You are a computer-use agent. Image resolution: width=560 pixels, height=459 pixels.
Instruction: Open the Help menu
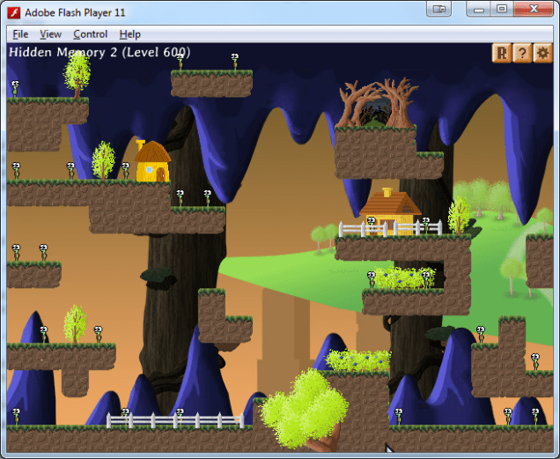[x=129, y=34]
